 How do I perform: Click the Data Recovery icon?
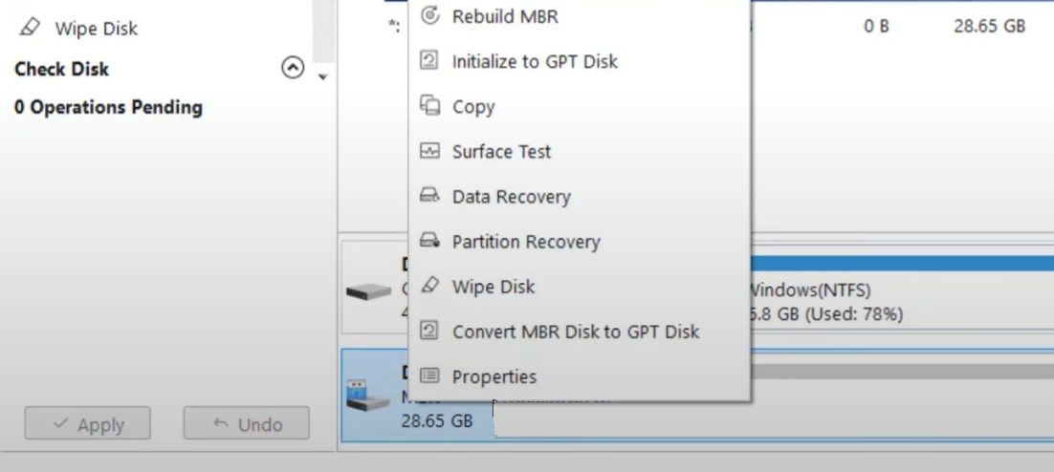[430, 196]
